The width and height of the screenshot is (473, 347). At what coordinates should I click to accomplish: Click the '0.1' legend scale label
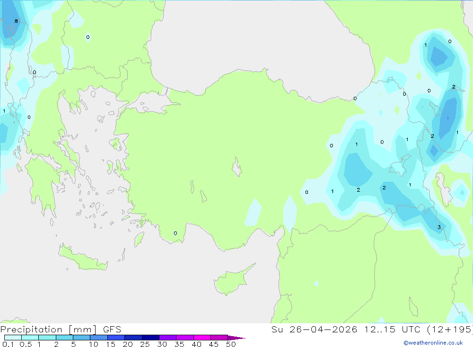pyautogui.click(x=8, y=344)
